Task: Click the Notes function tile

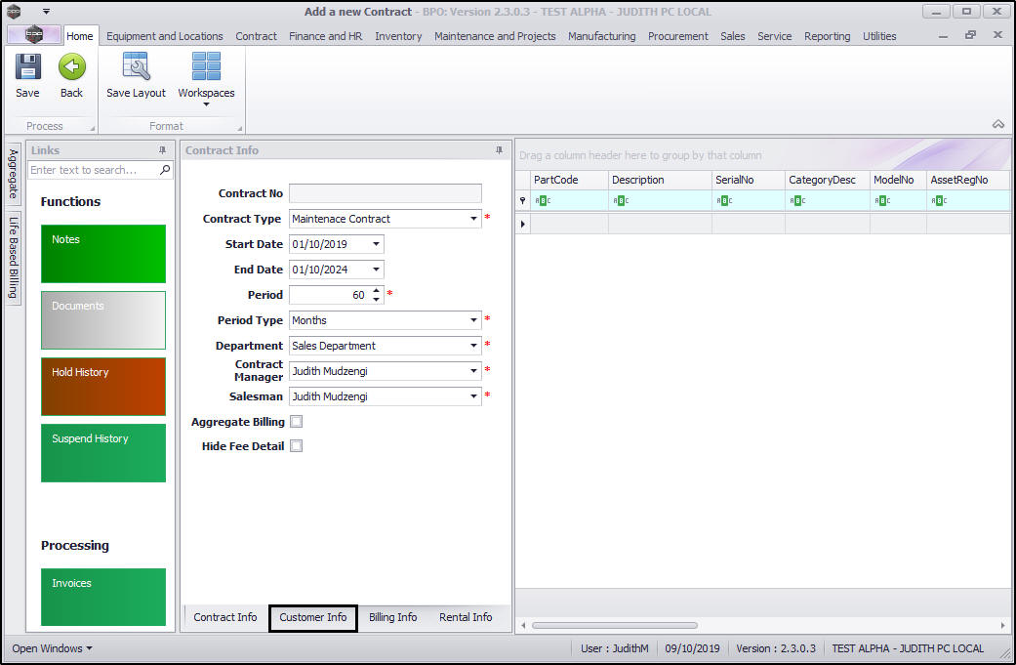Action: click(103, 254)
